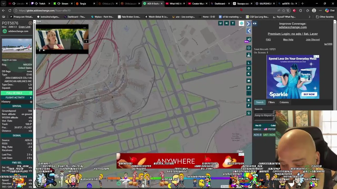The width and height of the screenshot is (337, 189).
Task: Click the Search input field
Action: pos(264,112)
